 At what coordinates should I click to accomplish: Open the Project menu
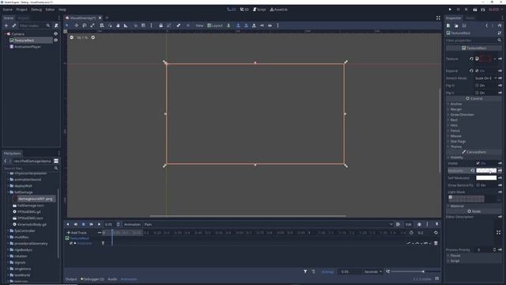[22, 9]
